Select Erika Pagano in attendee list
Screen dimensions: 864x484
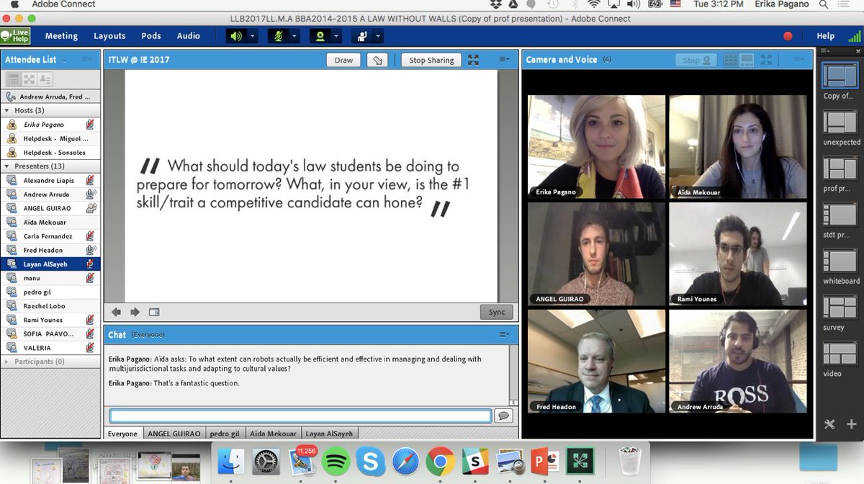pyautogui.click(x=50, y=125)
